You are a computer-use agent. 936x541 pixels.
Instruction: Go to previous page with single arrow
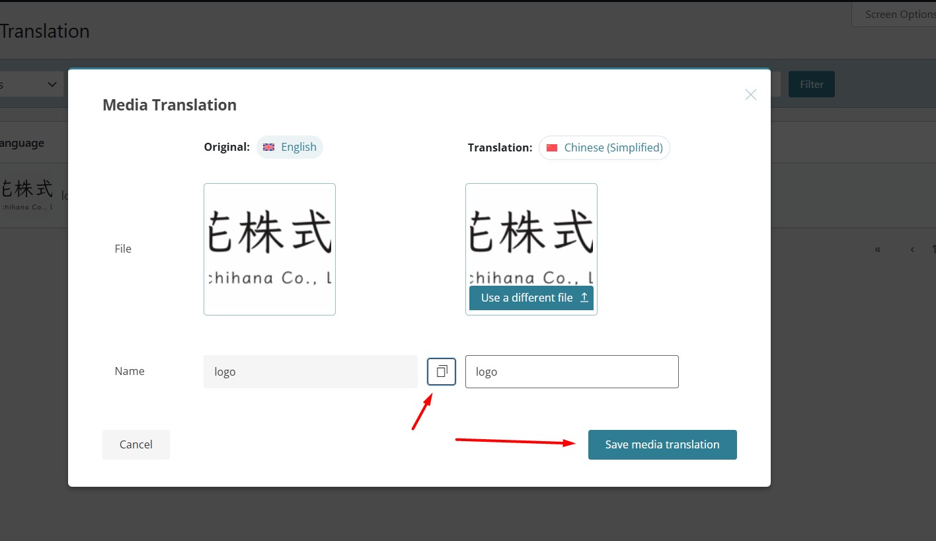point(913,249)
